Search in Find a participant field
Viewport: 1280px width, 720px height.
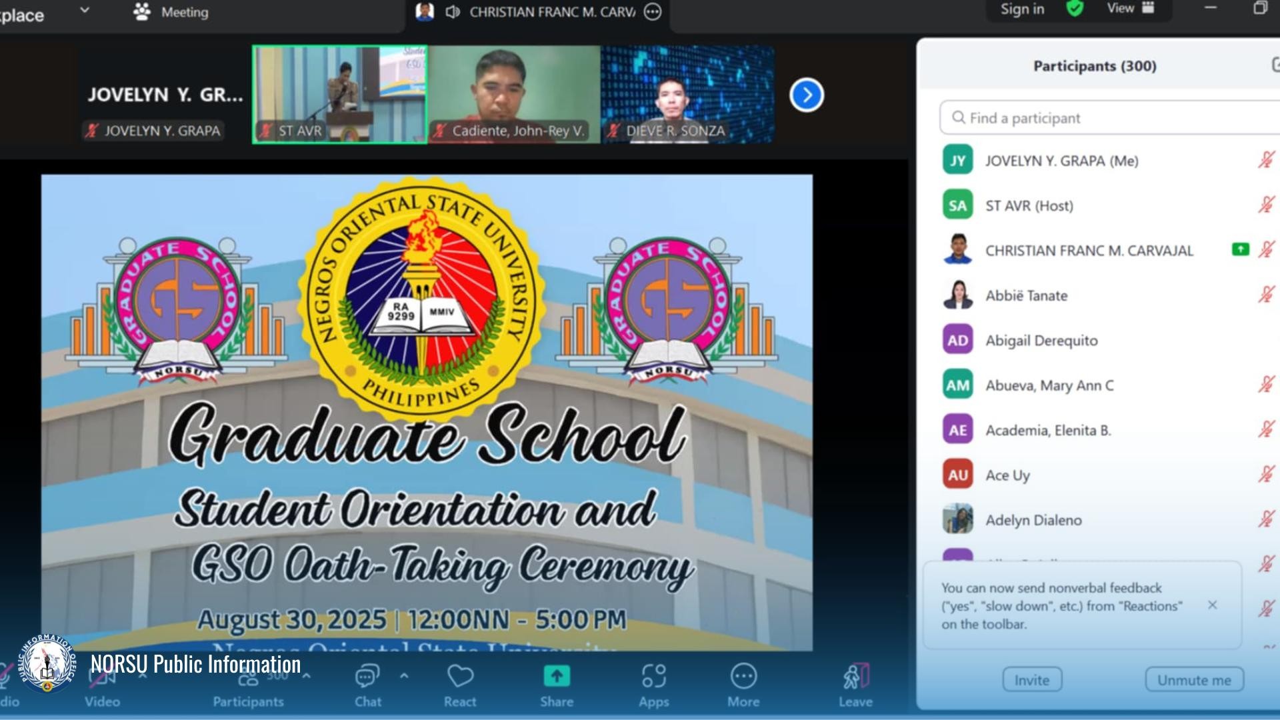coord(1109,118)
